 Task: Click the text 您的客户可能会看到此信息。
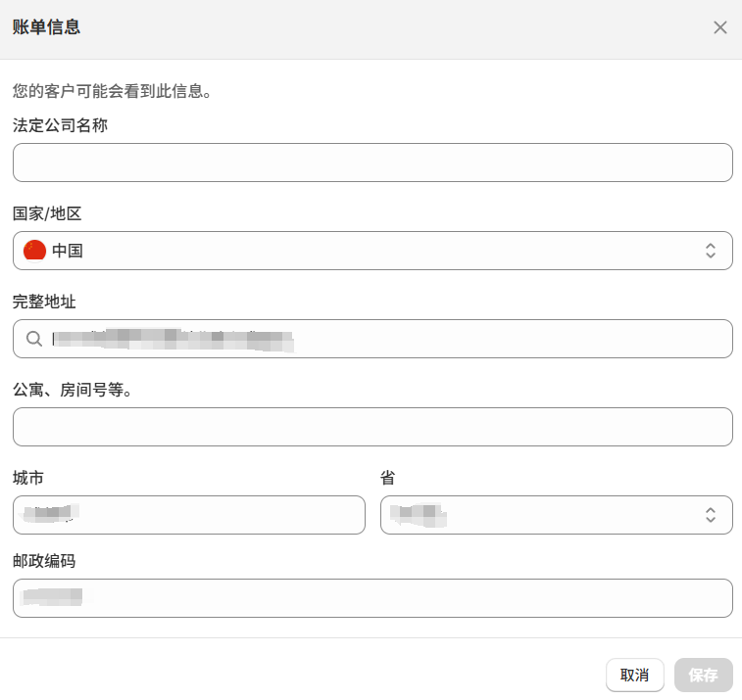pos(112,91)
